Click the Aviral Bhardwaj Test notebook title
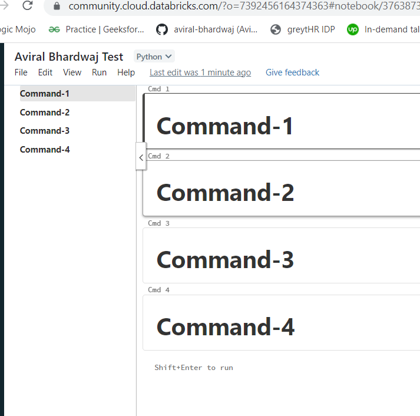Screen dimensions: 420x416 coord(69,57)
